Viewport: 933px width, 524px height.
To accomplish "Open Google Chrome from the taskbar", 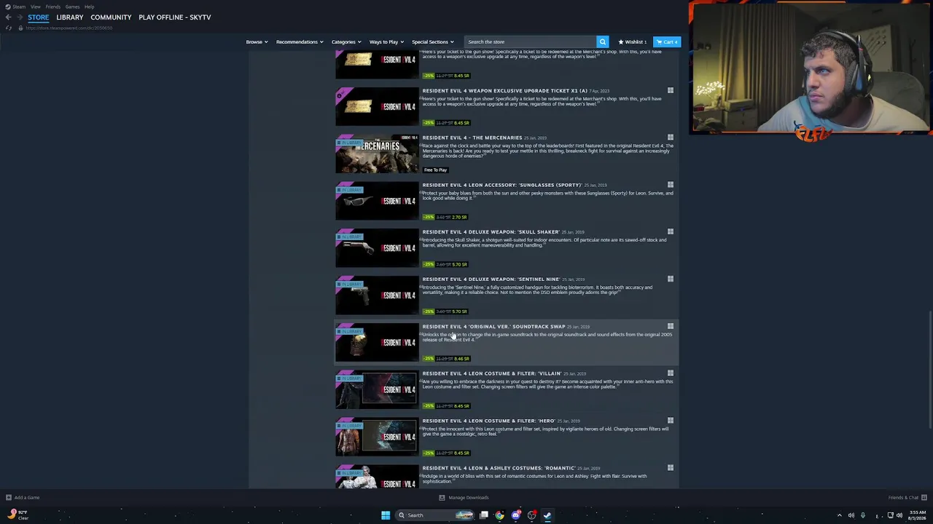I will coord(499,515).
